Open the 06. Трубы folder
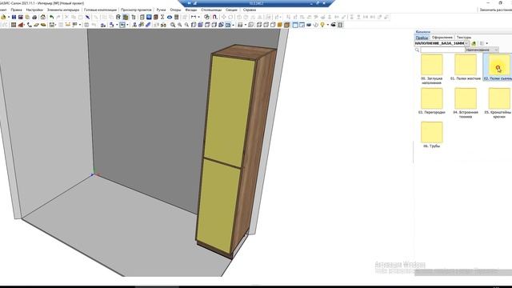The image size is (512, 288). pyautogui.click(x=432, y=135)
